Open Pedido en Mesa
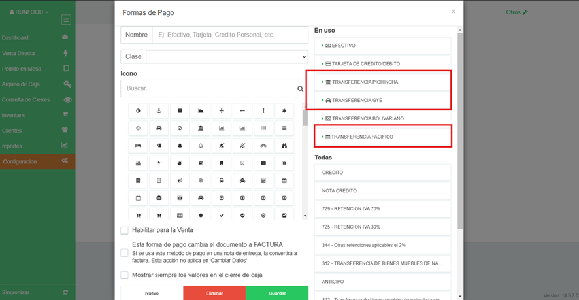The width and height of the screenshot is (579, 300). (38, 69)
